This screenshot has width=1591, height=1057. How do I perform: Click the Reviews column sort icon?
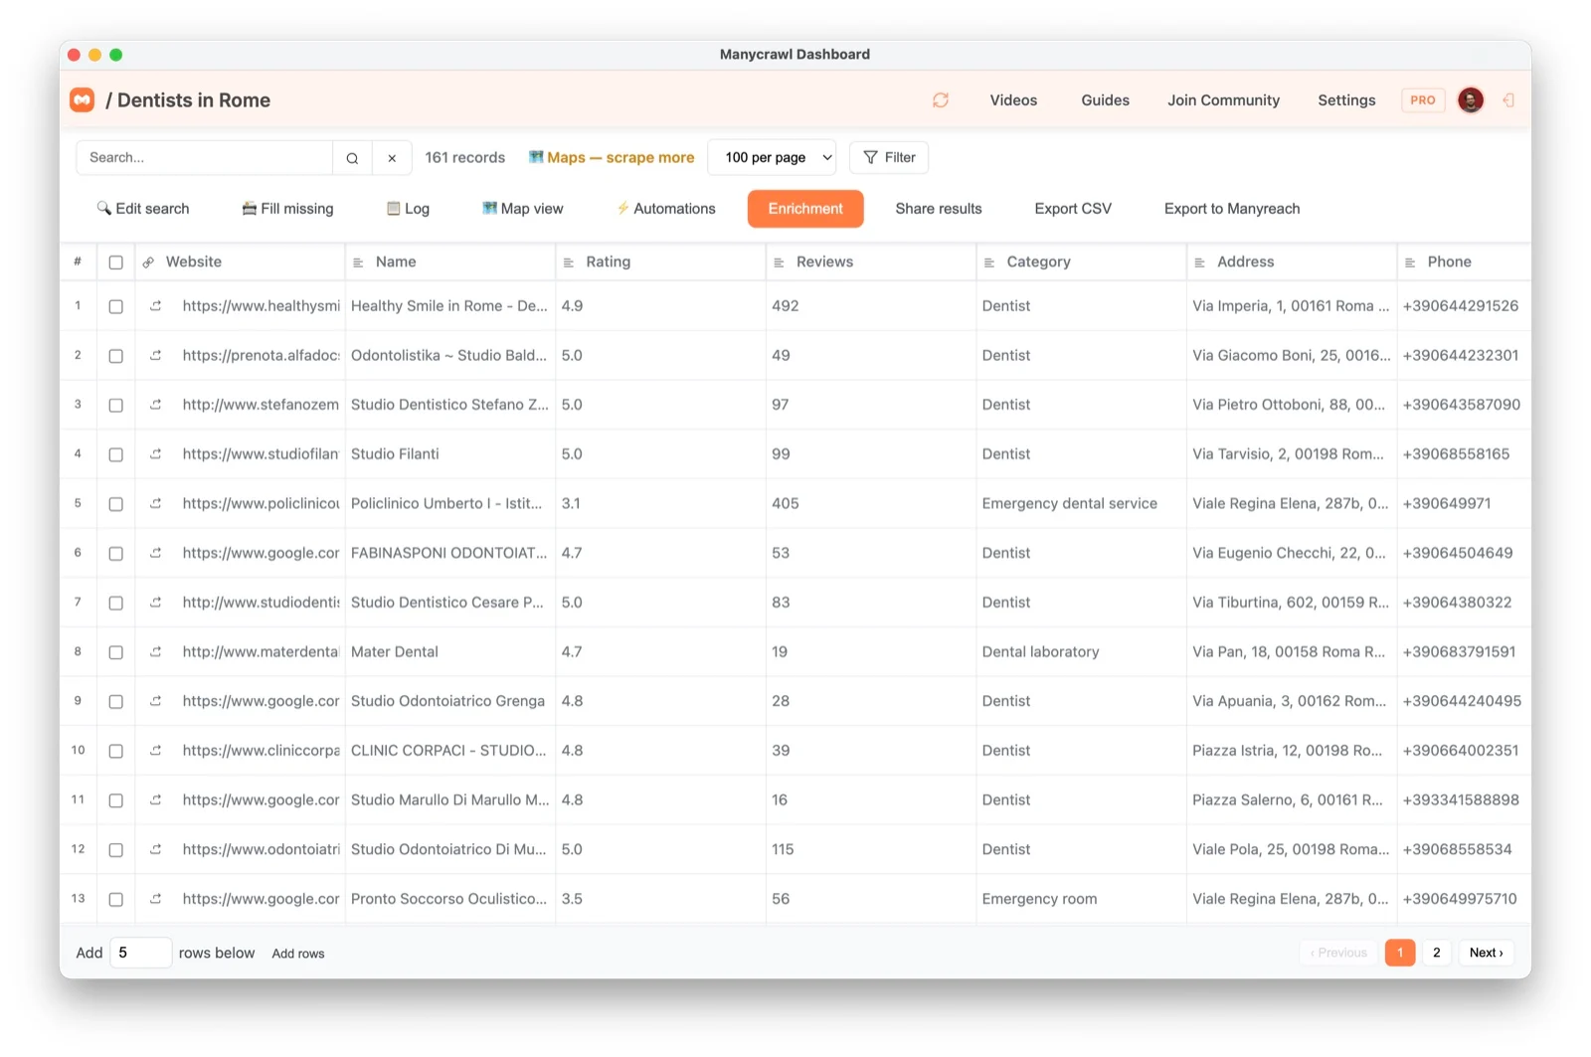tap(780, 263)
